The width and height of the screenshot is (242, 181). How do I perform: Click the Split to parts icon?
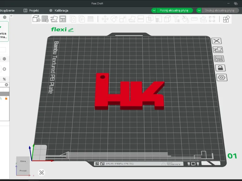[x=82, y=19]
